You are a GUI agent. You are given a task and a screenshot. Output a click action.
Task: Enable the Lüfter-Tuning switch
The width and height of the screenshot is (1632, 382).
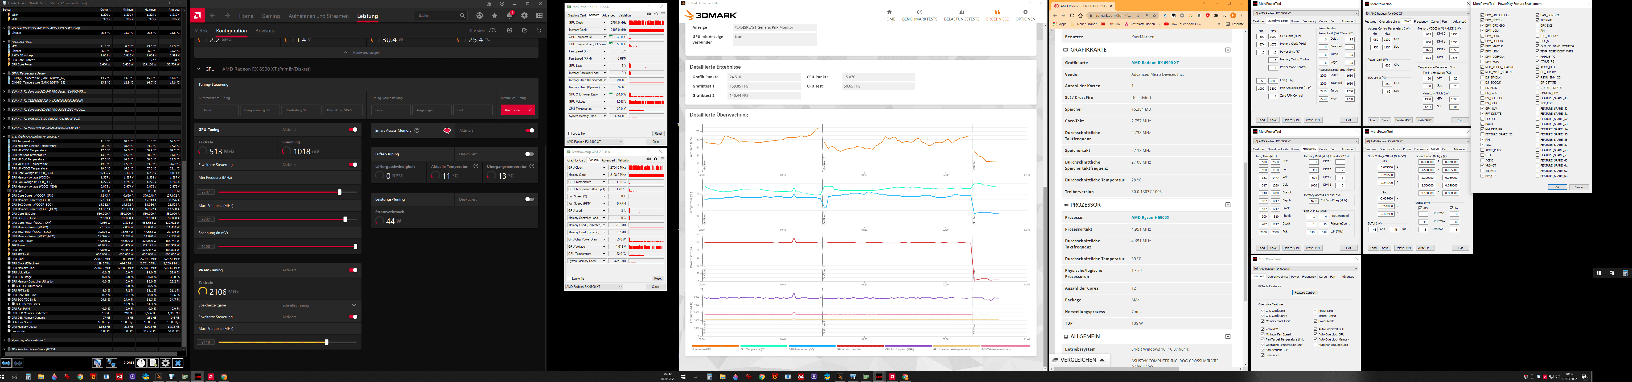530,154
